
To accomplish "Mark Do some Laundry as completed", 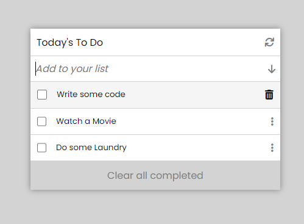I will (x=41, y=148).
